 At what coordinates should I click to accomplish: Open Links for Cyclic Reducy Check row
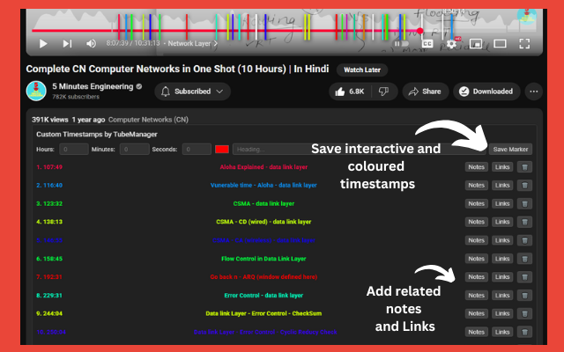click(x=502, y=332)
